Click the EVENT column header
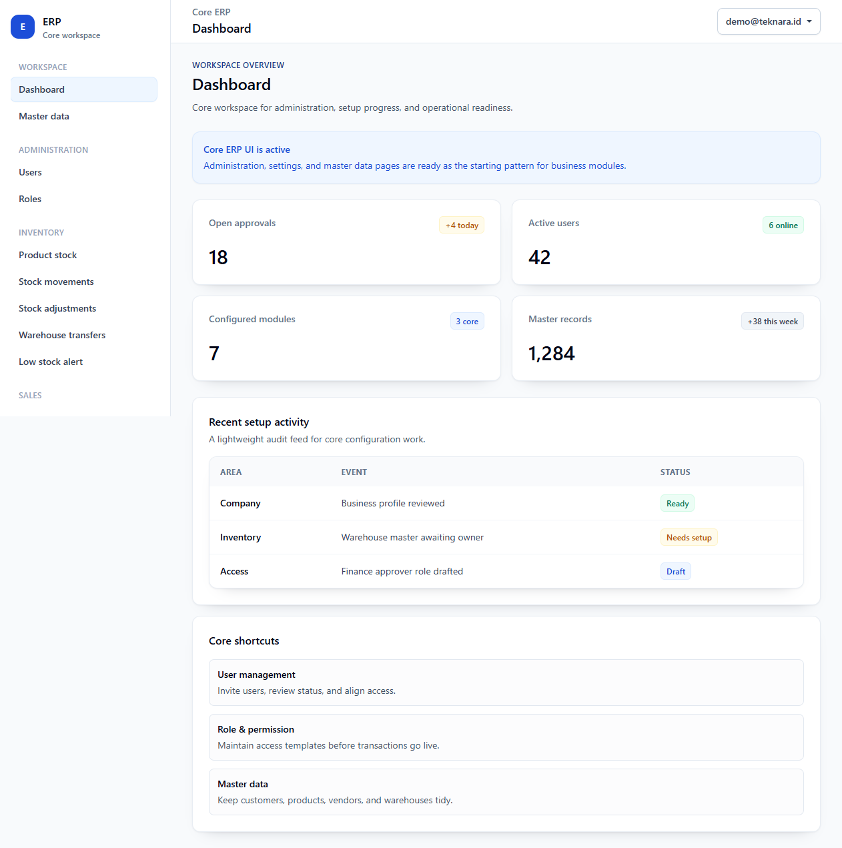Viewport: 842px width, 848px height. (x=354, y=472)
